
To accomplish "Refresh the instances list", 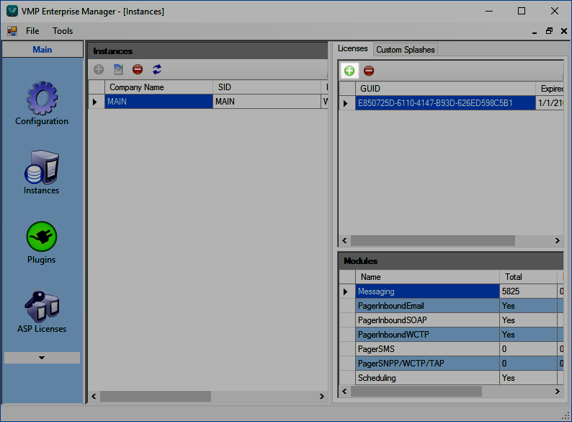I will pos(157,70).
